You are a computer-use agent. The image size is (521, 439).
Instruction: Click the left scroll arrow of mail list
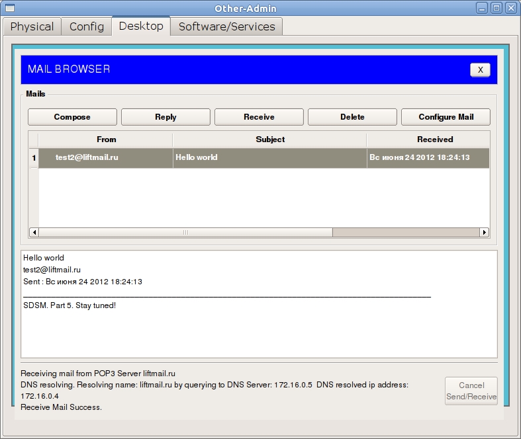(x=34, y=233)
